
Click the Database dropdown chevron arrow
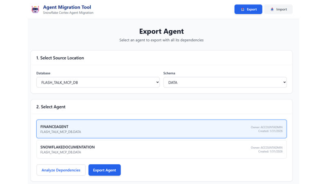157,82
